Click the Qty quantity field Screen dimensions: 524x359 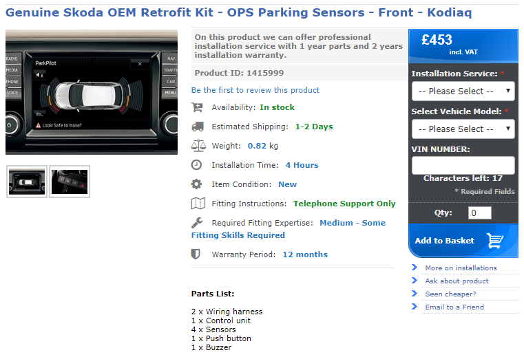[x=479, y=213]
